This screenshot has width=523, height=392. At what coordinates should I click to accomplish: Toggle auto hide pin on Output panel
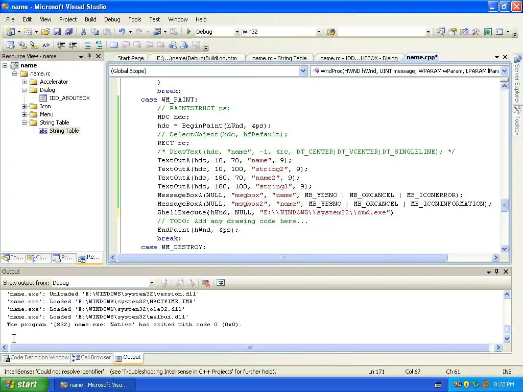496,272
